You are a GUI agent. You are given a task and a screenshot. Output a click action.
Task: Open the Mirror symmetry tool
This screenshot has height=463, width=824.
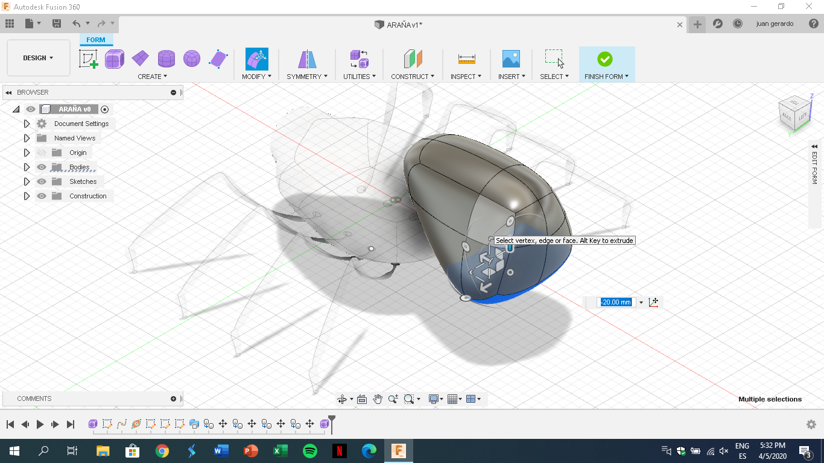click(306, 58)
